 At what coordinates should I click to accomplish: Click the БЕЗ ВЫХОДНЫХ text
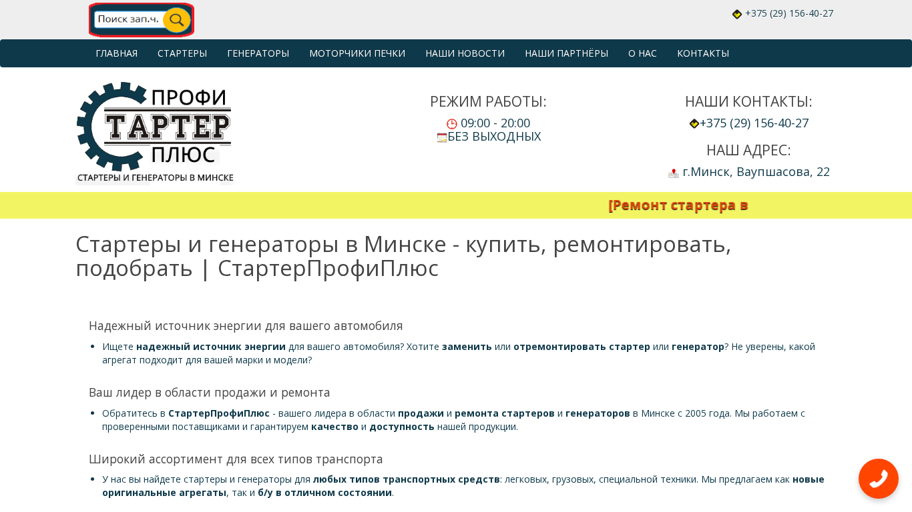pyautogui.click(x=494, y=137)
